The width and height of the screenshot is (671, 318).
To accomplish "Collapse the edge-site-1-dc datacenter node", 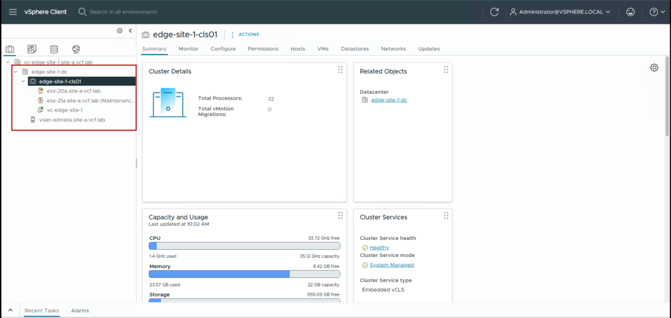I will [16, 71].
